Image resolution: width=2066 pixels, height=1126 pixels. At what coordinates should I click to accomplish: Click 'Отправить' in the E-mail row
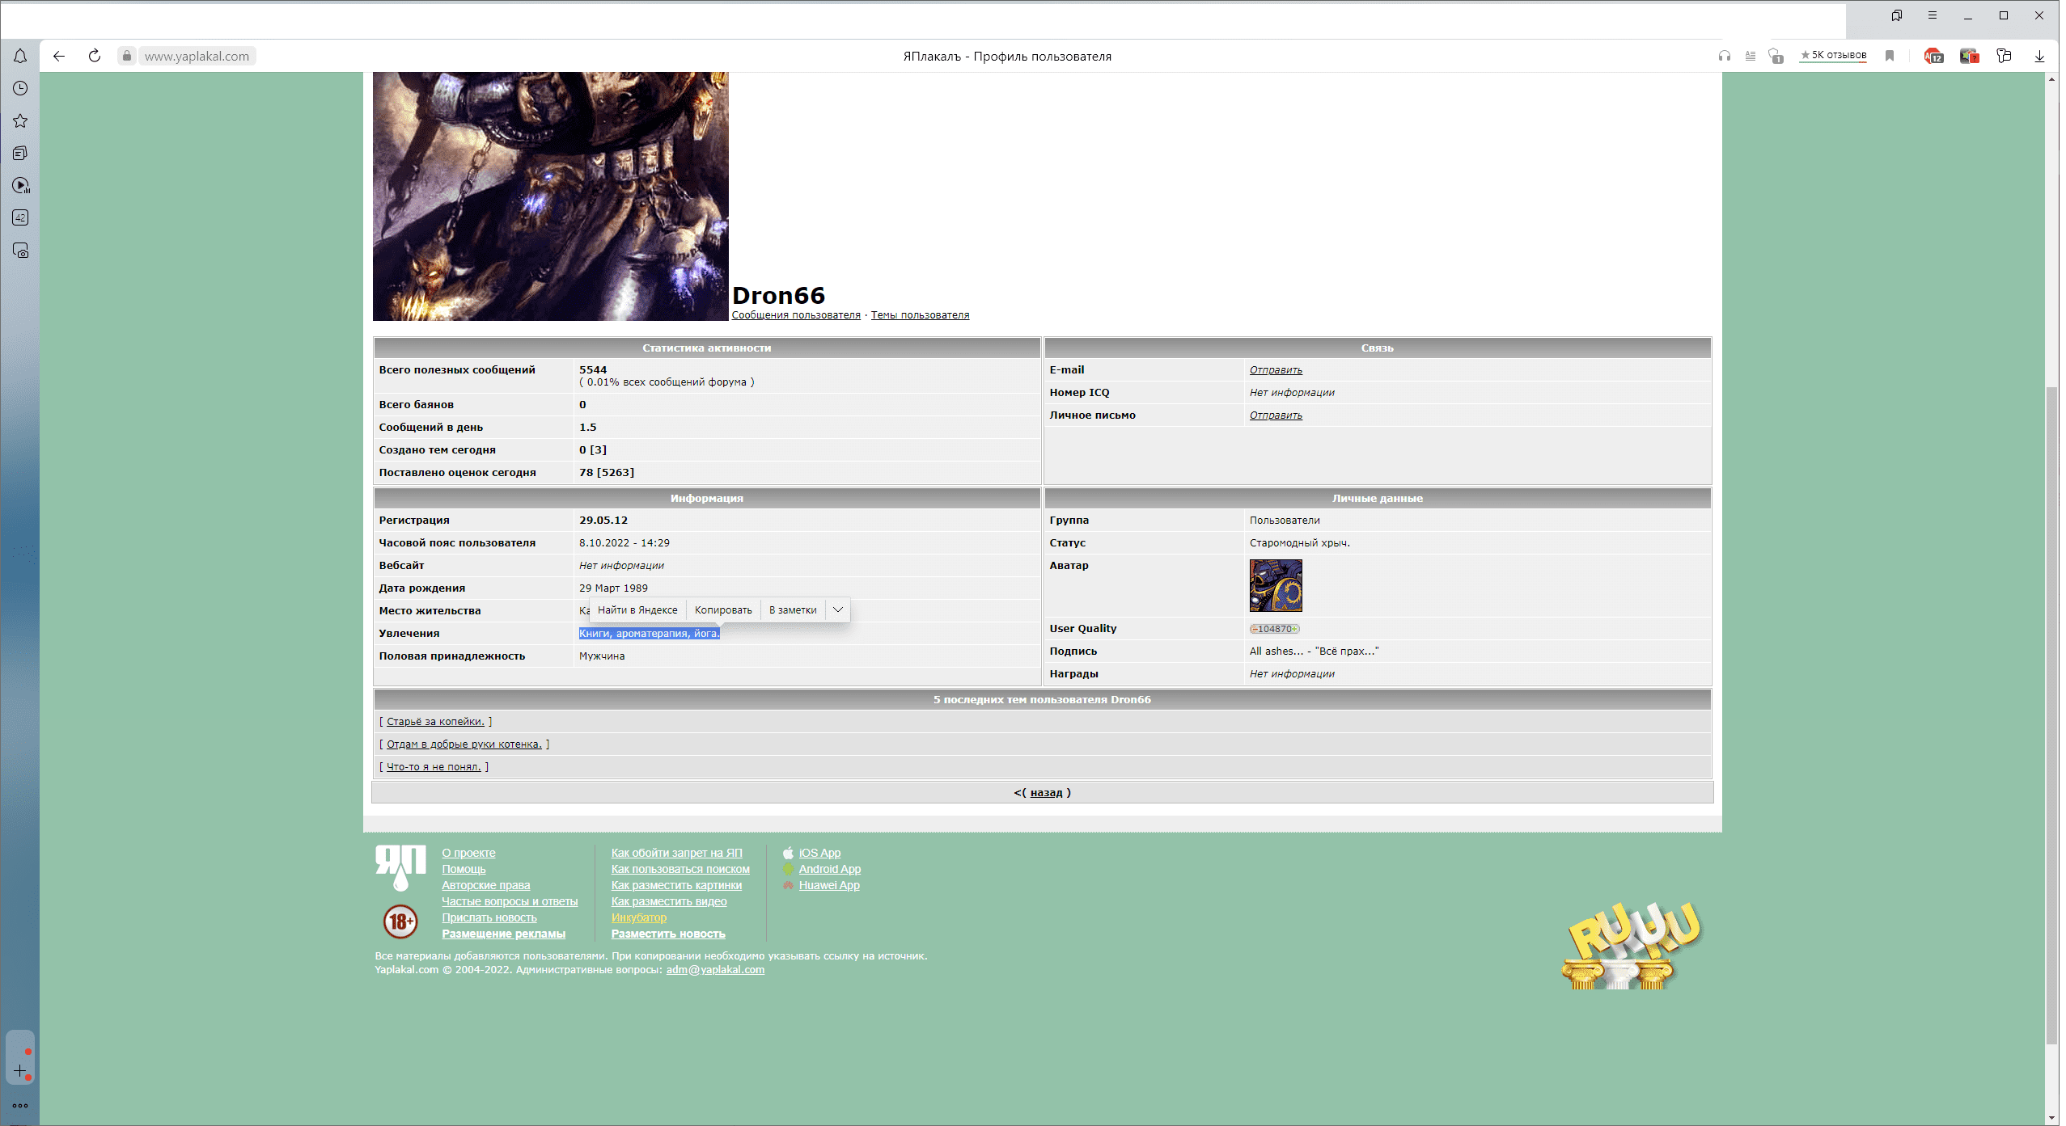[x=1276, y=370]
